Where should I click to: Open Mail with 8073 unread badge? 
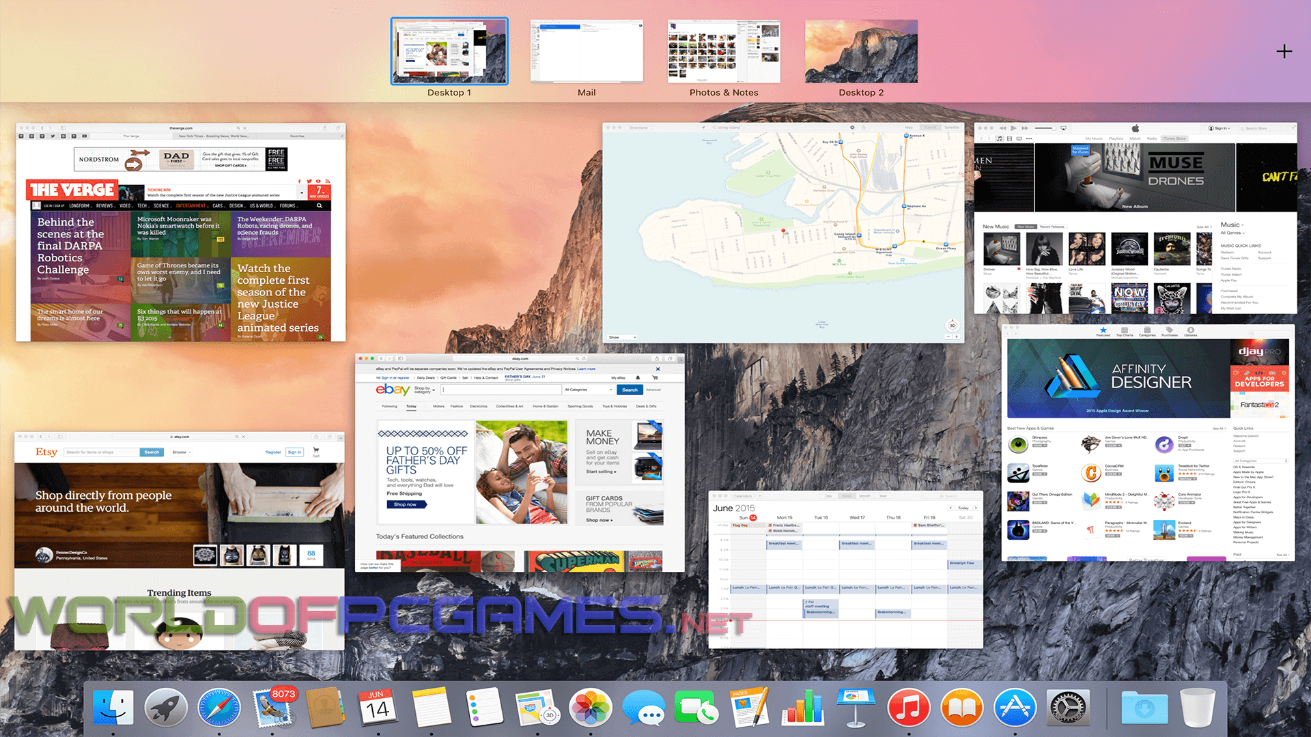coord(273,708)
